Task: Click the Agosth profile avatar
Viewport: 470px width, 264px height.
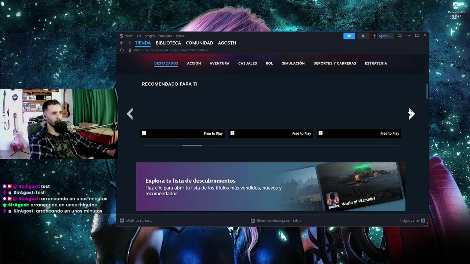Action: (374, 36)
